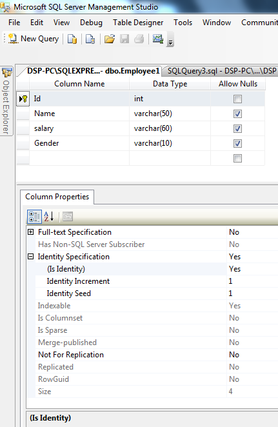
Task: Open the Property Pages icon
Action: (68, 217)
